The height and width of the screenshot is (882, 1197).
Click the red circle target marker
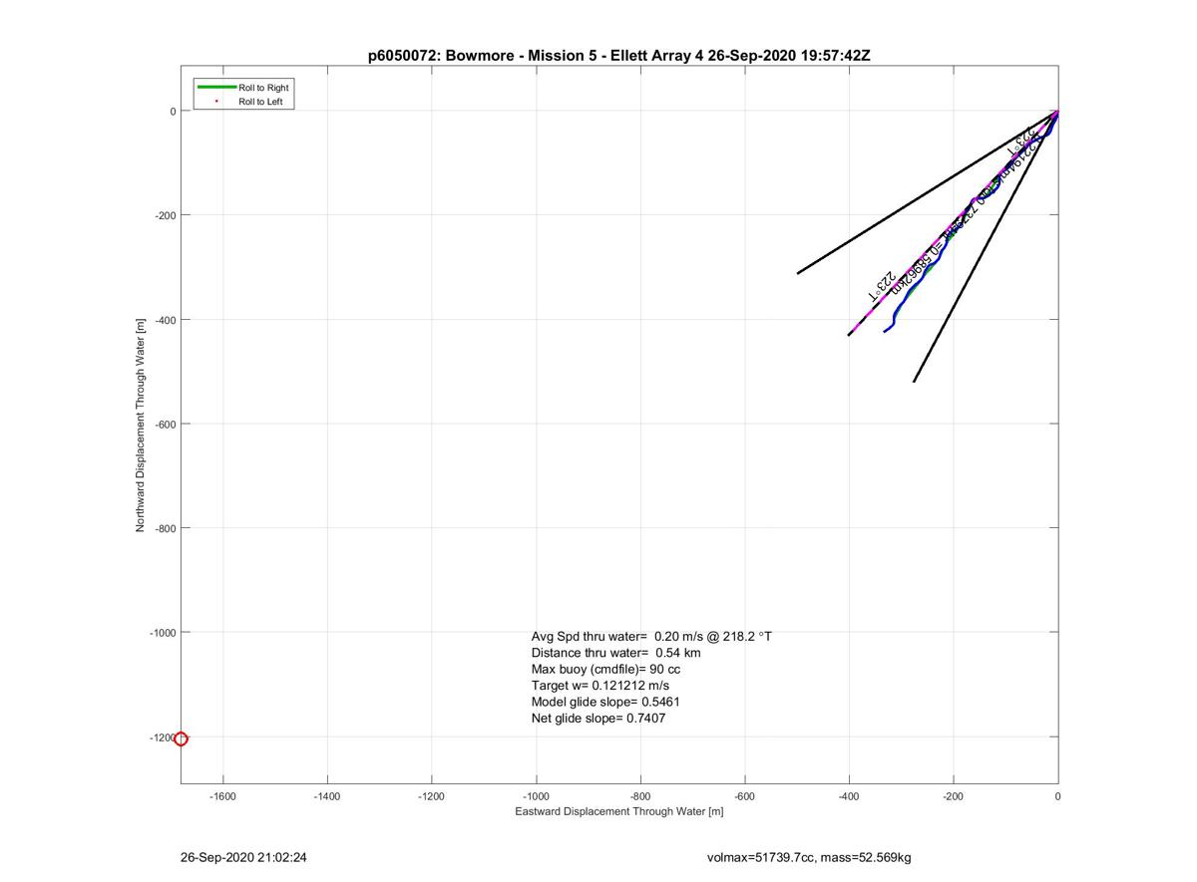(x=181, y=738)
